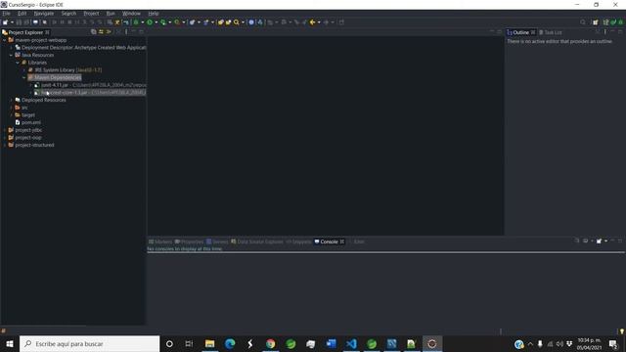Select the project-jdbc project
The image size is (626, 352).
tap(28, 130)
